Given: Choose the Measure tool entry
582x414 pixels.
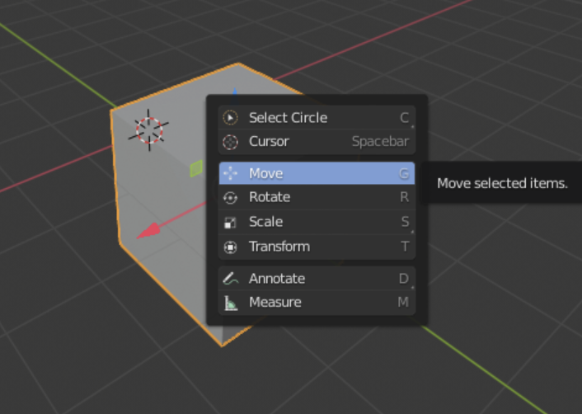Looking at the screenshot, I should pyautogui.click(x=317, y=303).
